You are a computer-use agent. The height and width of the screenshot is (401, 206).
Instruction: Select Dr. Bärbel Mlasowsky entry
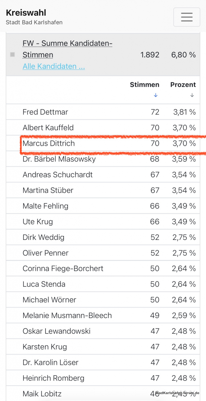103,159
